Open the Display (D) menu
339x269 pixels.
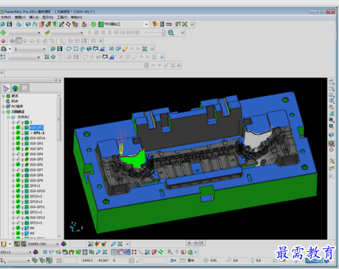pos(48,17)
